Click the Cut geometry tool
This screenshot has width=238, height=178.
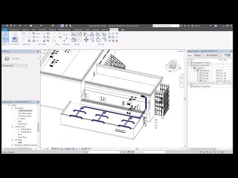click(36, 37)
